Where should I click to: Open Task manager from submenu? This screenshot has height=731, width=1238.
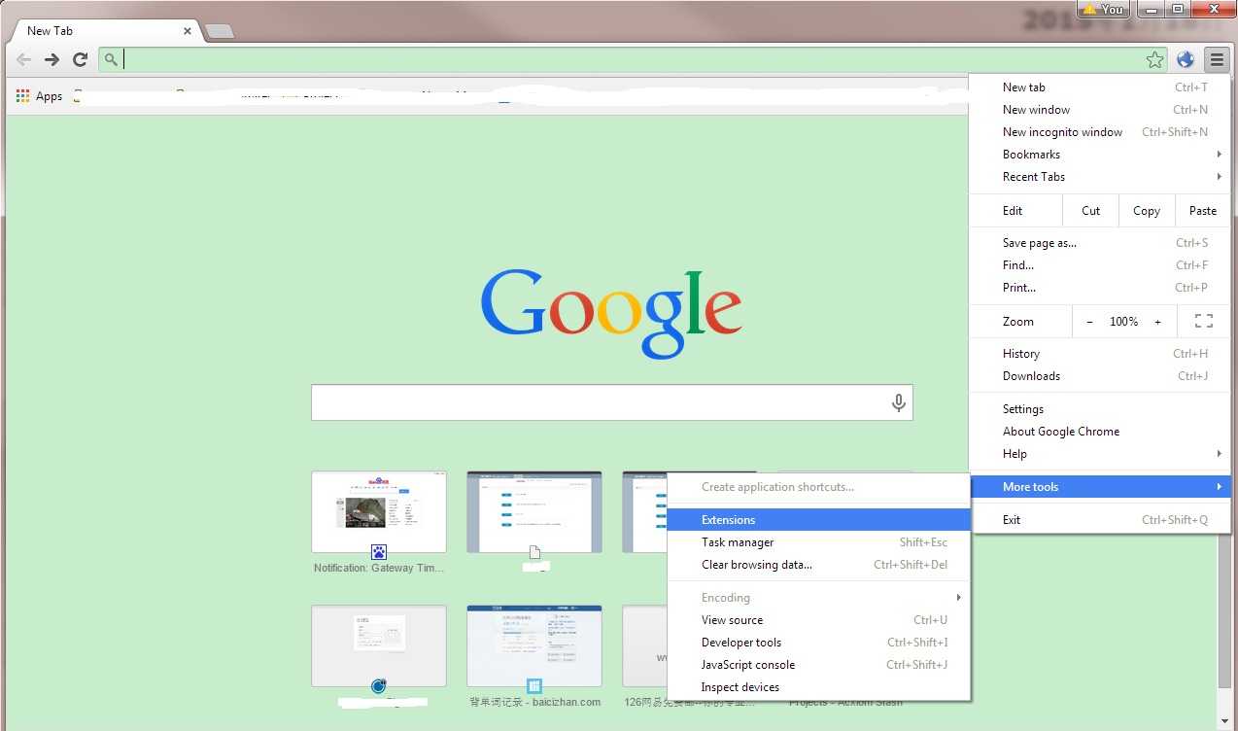point(819,542)
